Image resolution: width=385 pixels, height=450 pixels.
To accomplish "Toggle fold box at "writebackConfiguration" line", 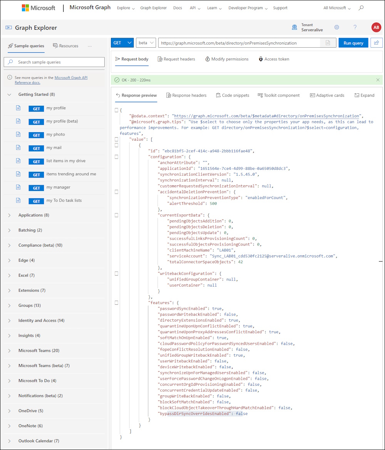I will [116, 274].
